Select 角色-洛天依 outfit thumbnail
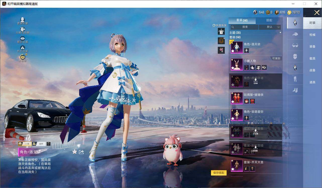Viewport: 322px width, 188px height. pyautogui.click(x=237, y=47)
